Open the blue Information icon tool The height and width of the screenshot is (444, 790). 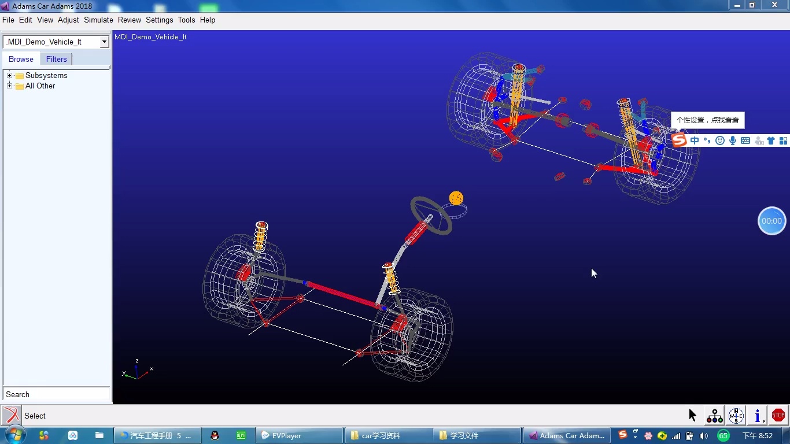pyautogui.click(x=757, y=415)
